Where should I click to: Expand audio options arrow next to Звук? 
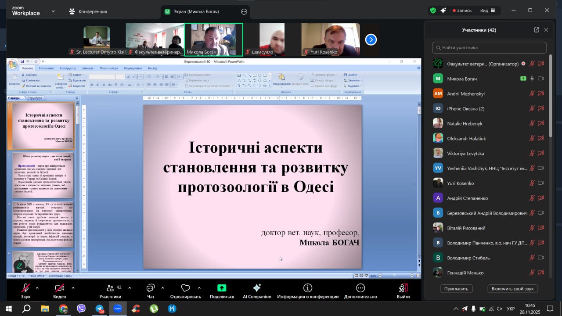pos(37,288)
